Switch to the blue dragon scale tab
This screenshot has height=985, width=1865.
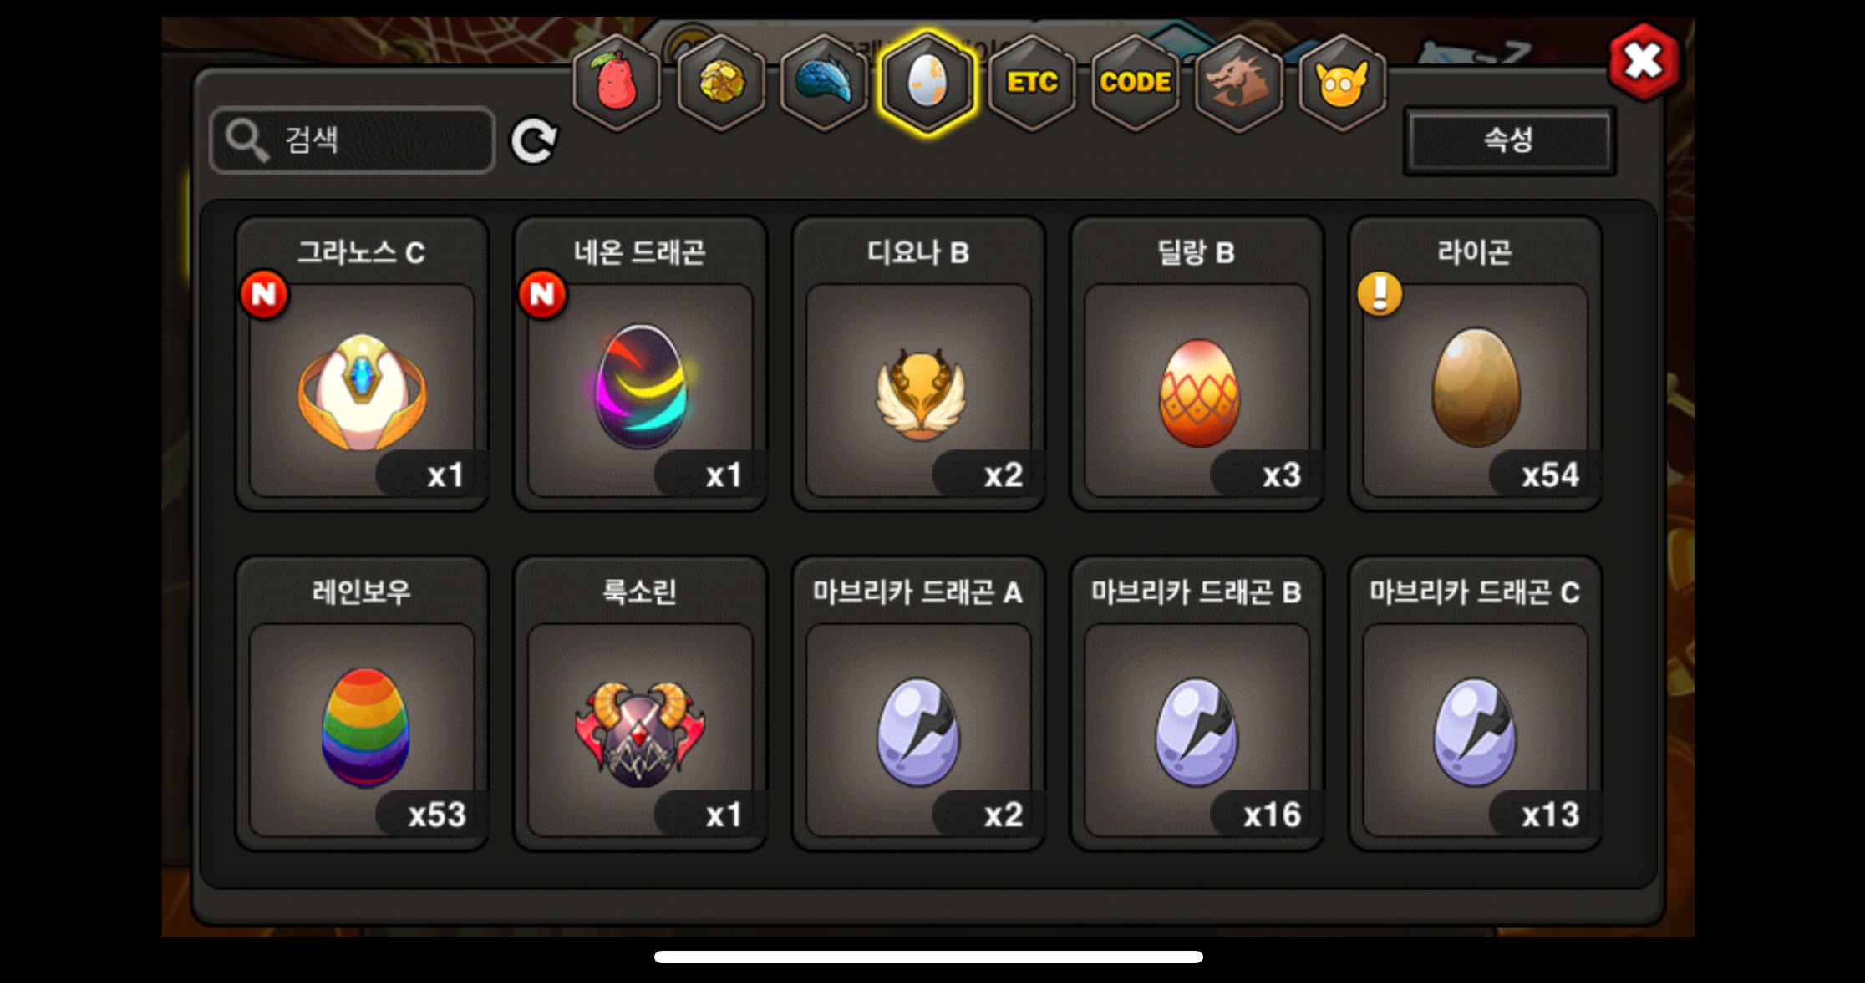[x=825, y=82]
